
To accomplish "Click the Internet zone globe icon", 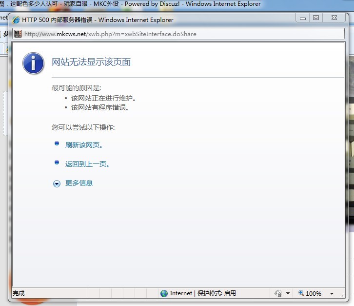I will (x=164, y=293).
